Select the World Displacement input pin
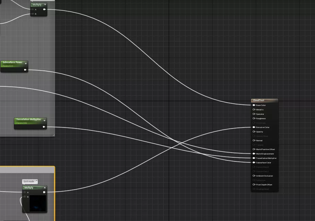This screenshot has height=221, width=315. pyautogui.click(x=254, y=154)
